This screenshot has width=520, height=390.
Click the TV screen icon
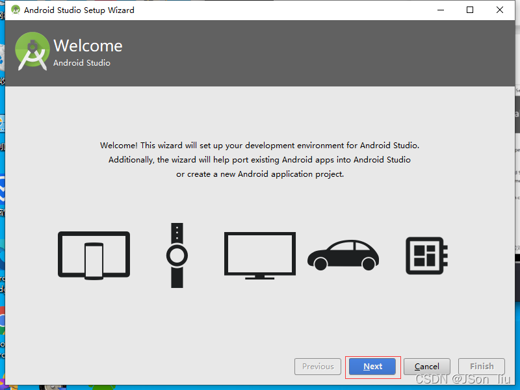pos(259,255)
